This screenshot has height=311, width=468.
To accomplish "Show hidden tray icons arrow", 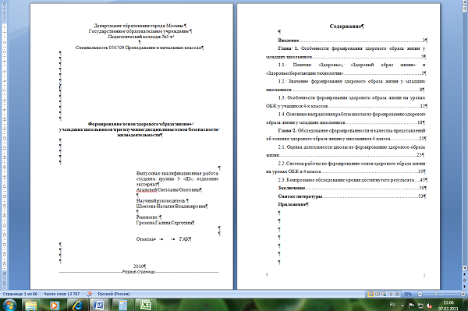I will [402, 306].
